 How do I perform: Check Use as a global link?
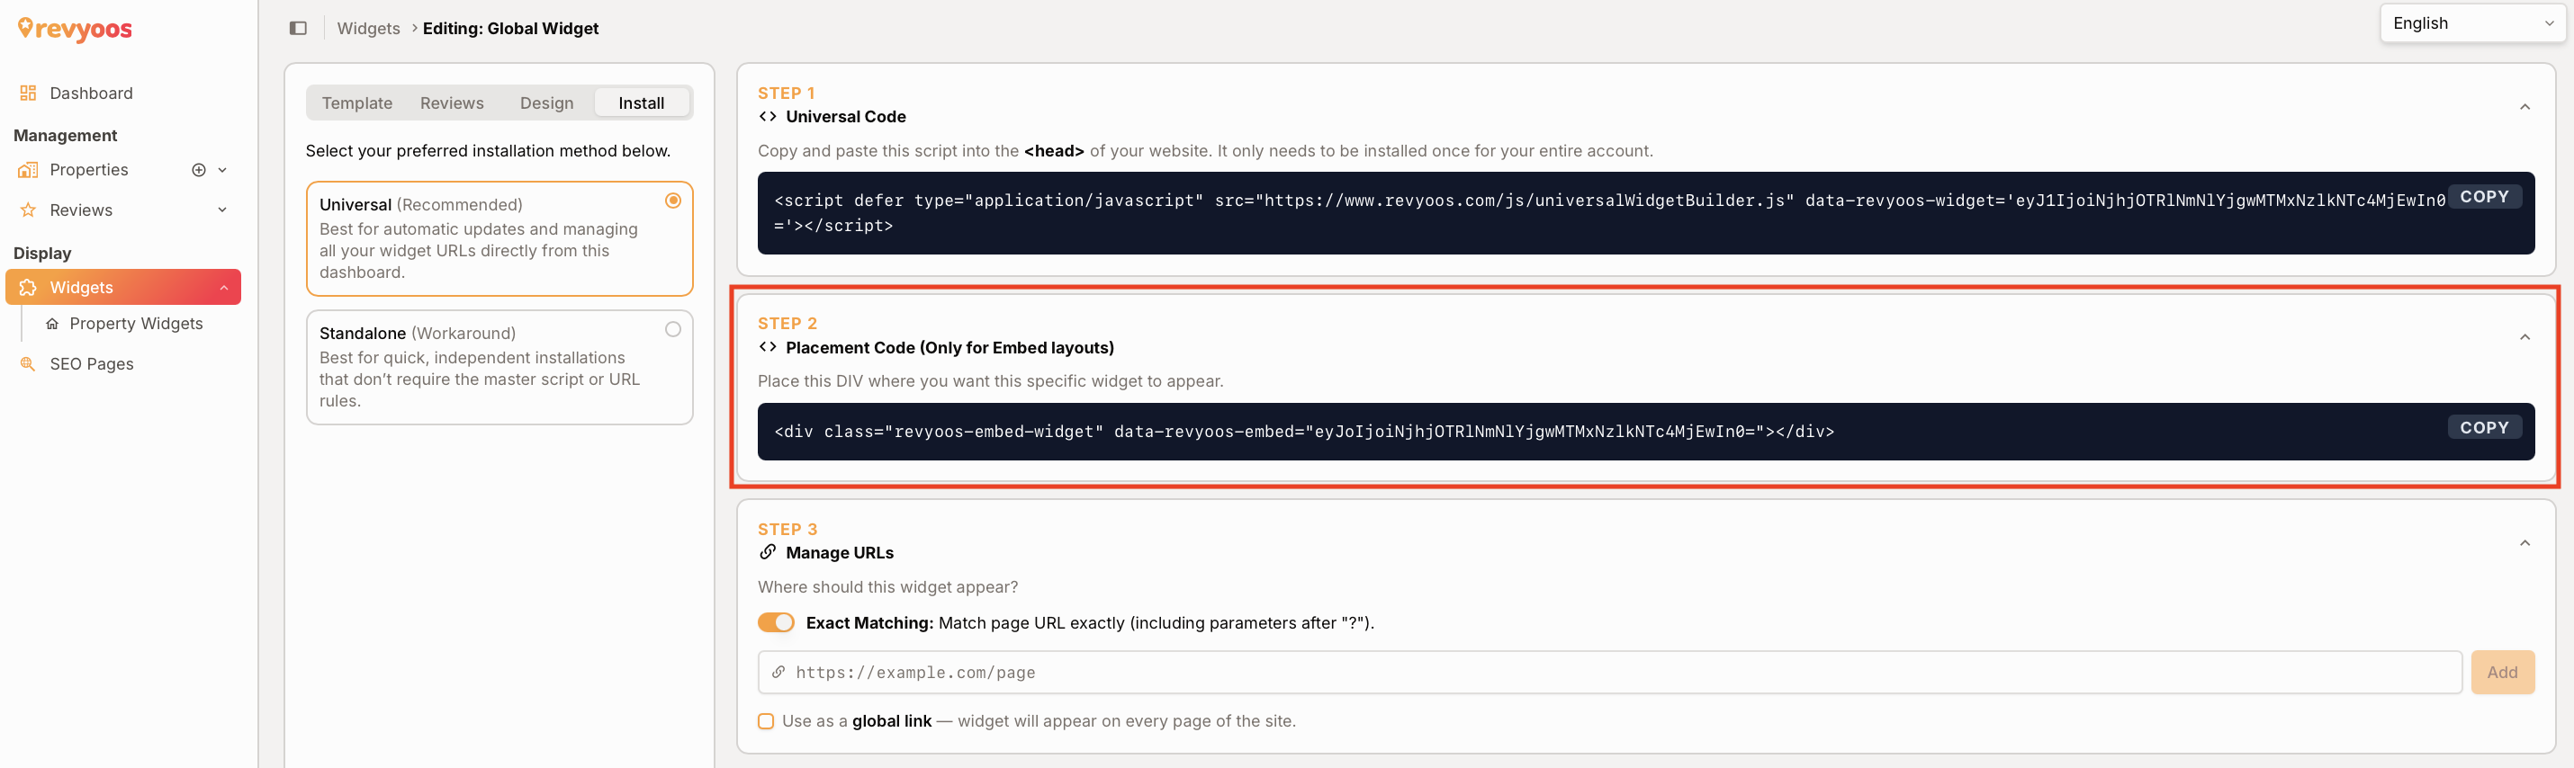(765, 721)
